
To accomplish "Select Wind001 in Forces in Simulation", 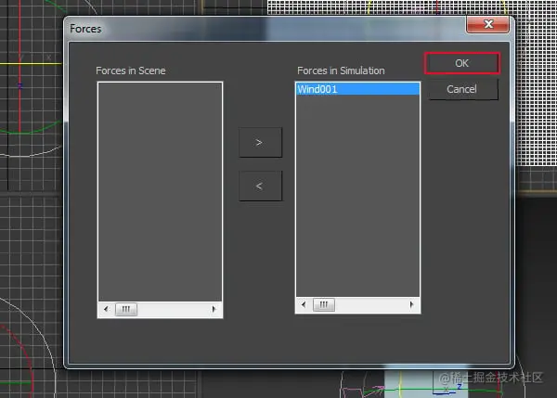I will click(357, 89).
